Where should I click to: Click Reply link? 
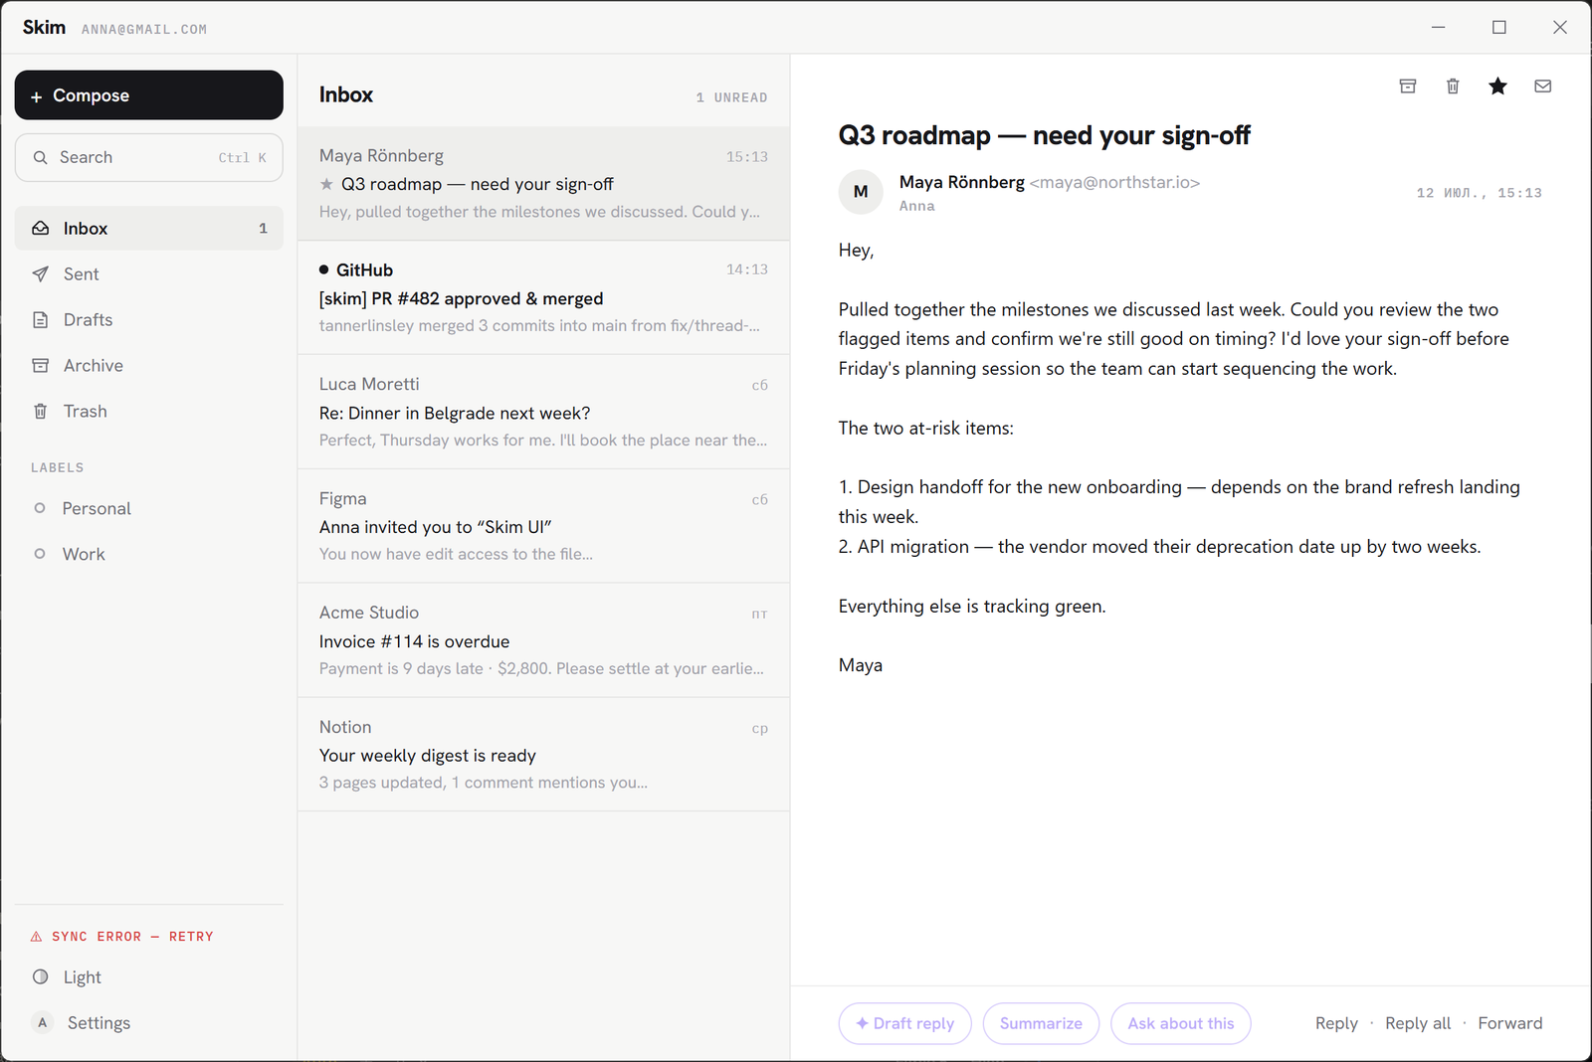(1336, 1023)
